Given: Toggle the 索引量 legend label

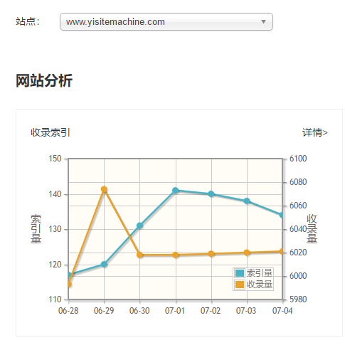Looking at the screenshot, I should click(260, 273).
